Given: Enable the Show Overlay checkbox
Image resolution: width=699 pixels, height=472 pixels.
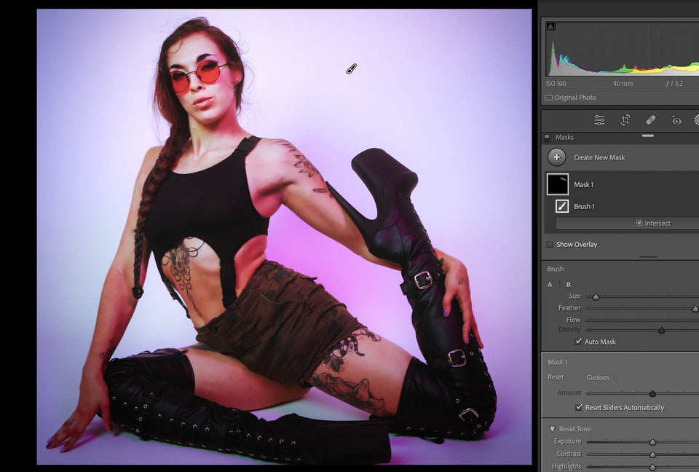Looking at the screenshot, I should (x=549, y=245).
